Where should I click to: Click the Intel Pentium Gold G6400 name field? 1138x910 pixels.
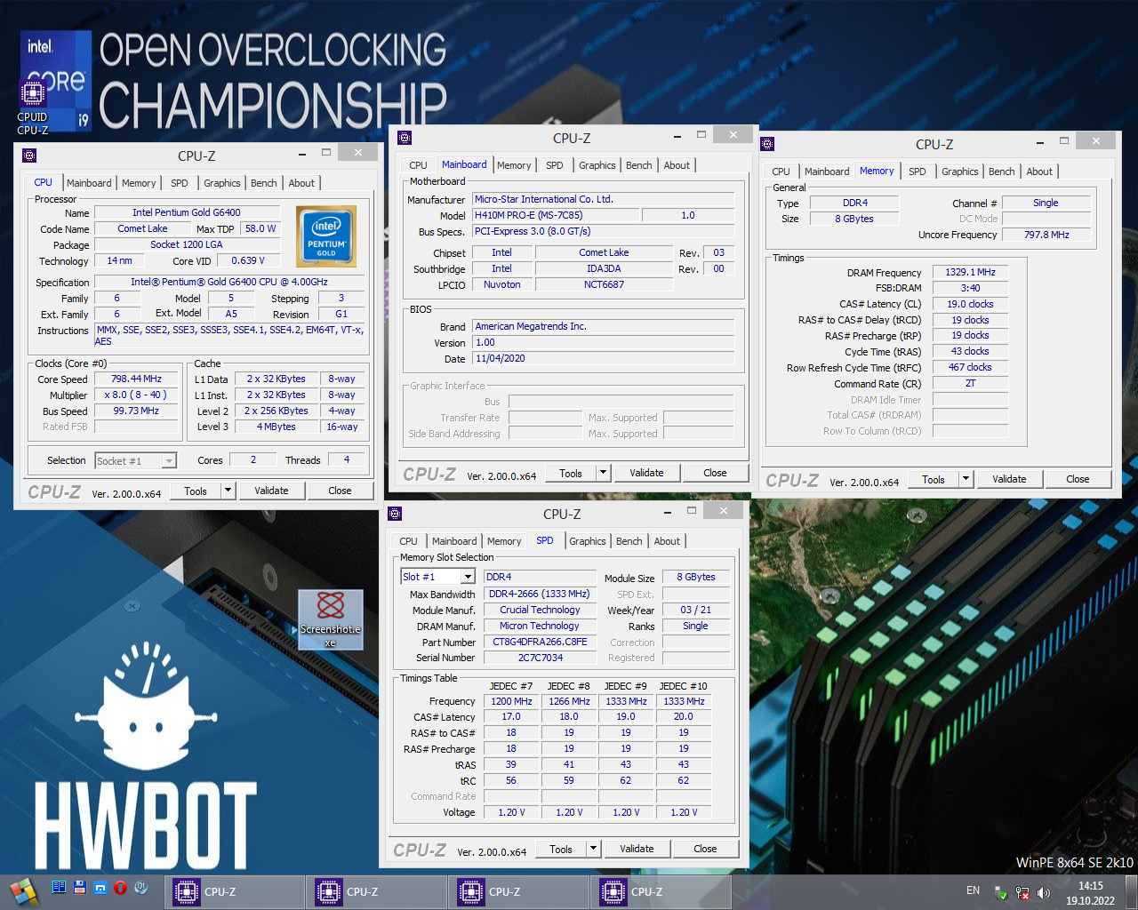coord(187,212)
